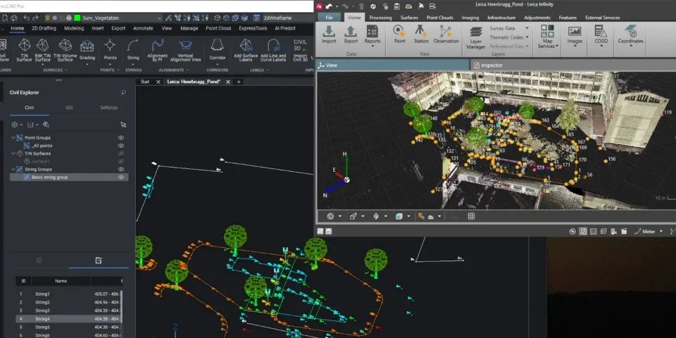Open the GIS tab in Civil Explorer
Viewport: 676px width, 338px height.
(x=69, y=108)
